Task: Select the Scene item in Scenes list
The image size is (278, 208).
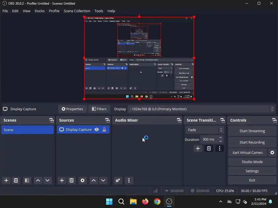Action: point(27,130)
